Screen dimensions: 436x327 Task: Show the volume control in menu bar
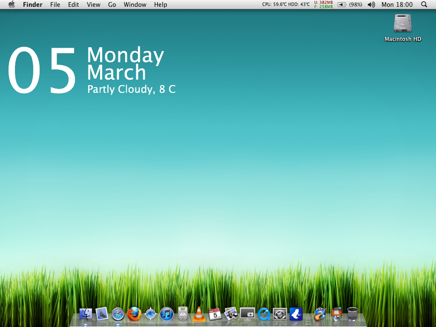tap(371, 5)
